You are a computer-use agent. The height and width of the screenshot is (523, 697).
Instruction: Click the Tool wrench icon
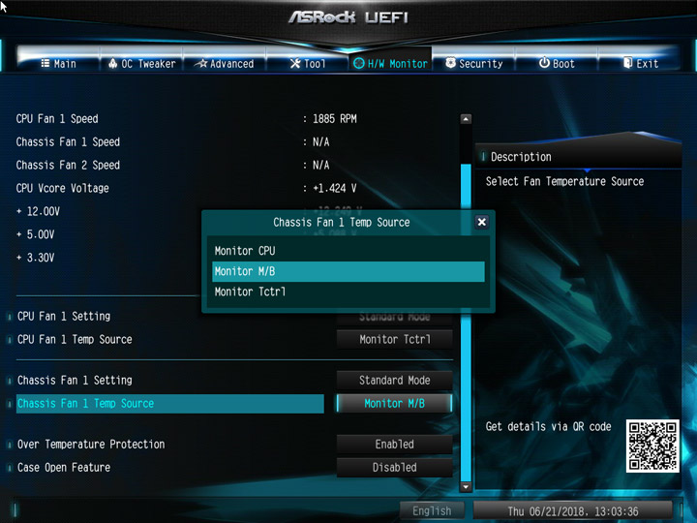pyautogui.click(x=295, y=64)
